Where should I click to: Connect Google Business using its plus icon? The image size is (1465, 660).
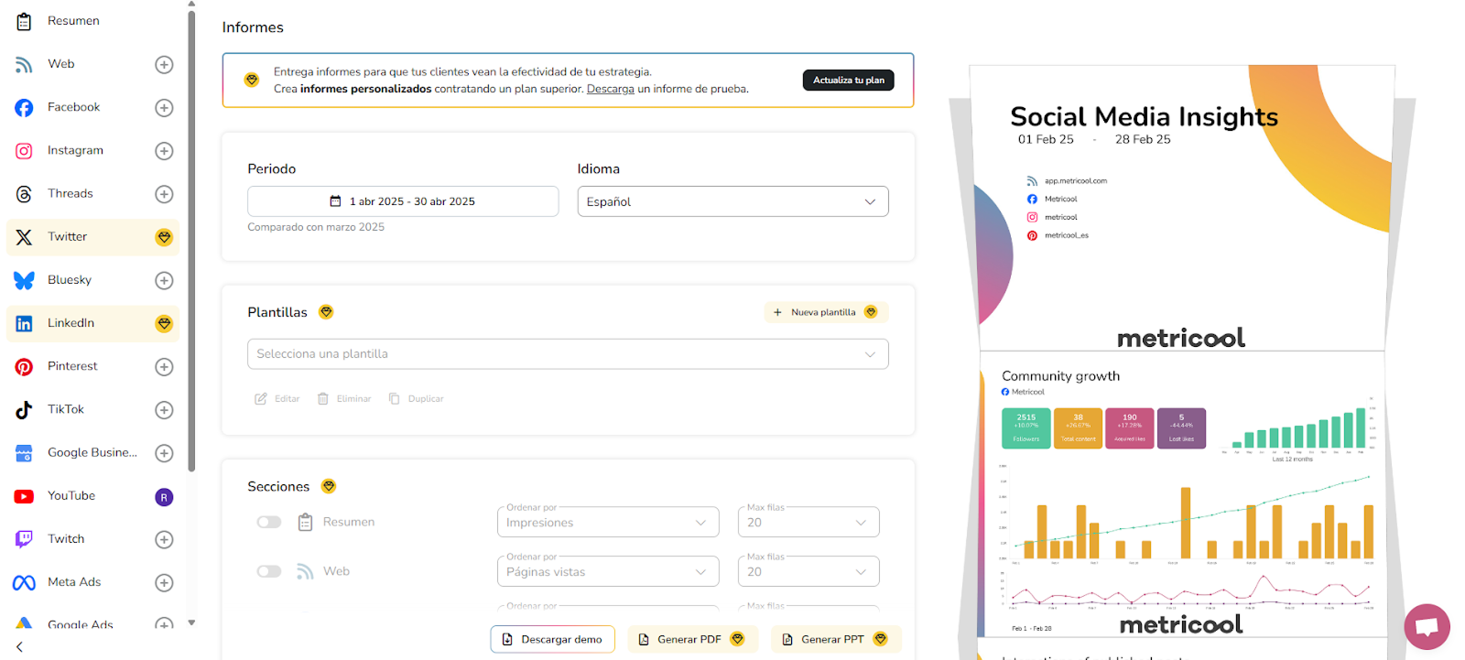click(164, 452)
